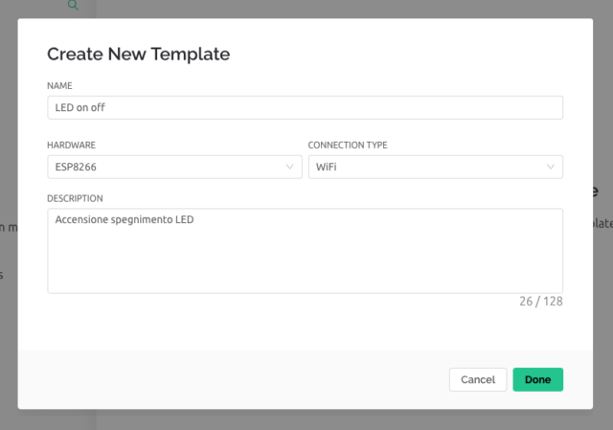Cancel the new template dialog

coord(477,379)
